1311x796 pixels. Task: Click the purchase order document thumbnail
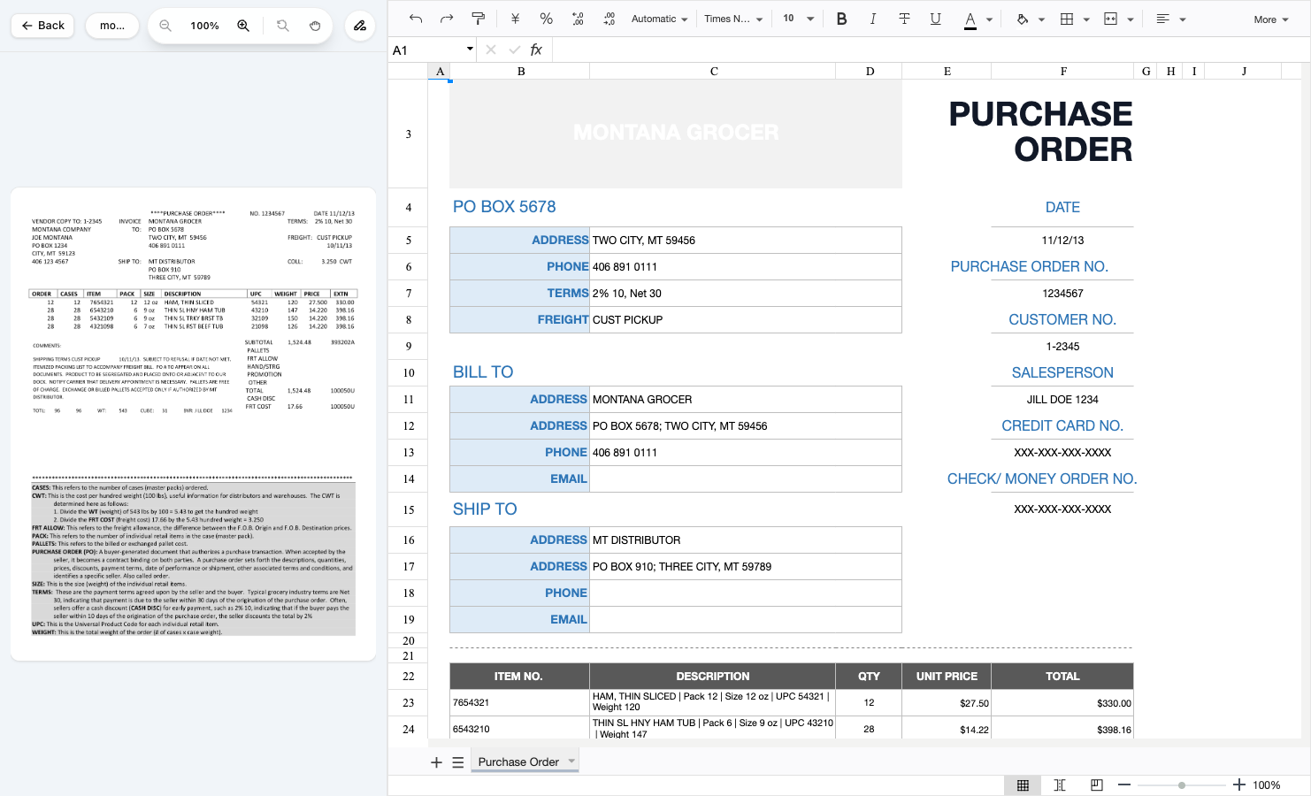point(193,424)
